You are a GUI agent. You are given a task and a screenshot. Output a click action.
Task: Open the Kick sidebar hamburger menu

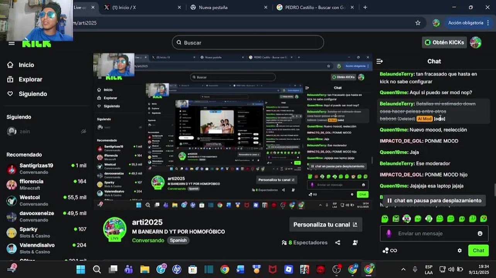pyautogui.click(x=12, y=43)
